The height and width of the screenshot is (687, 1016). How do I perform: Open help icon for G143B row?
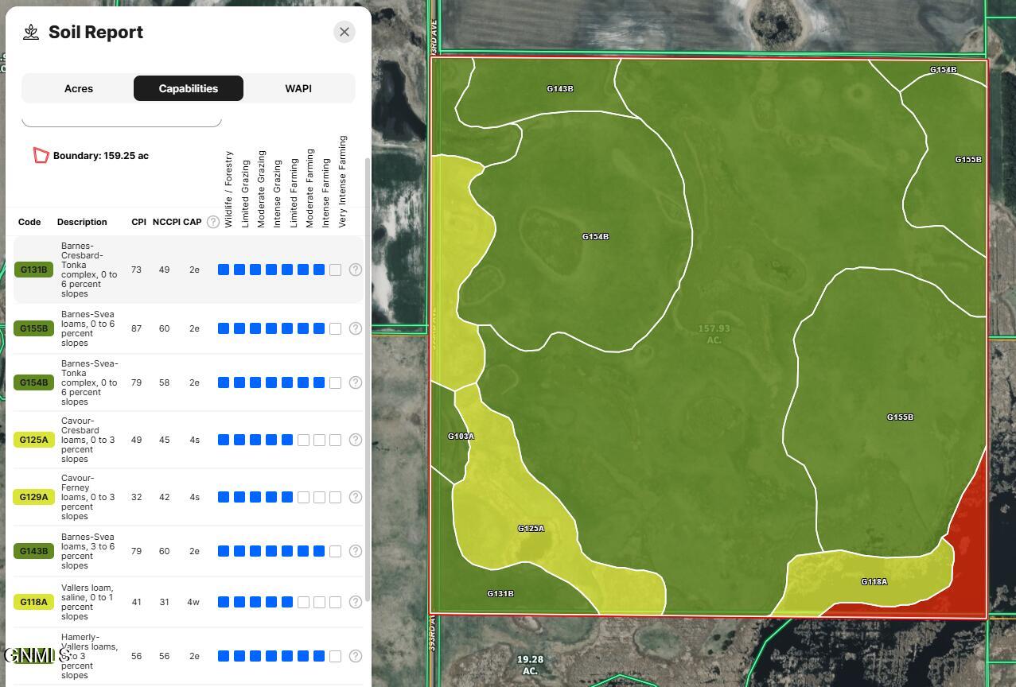356,551
